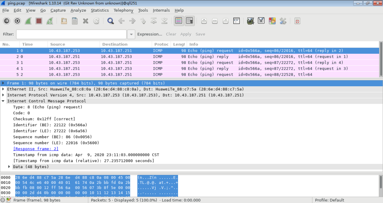Click the Info column header
This screenshot has width=383, height=203.
click(283, 44)
